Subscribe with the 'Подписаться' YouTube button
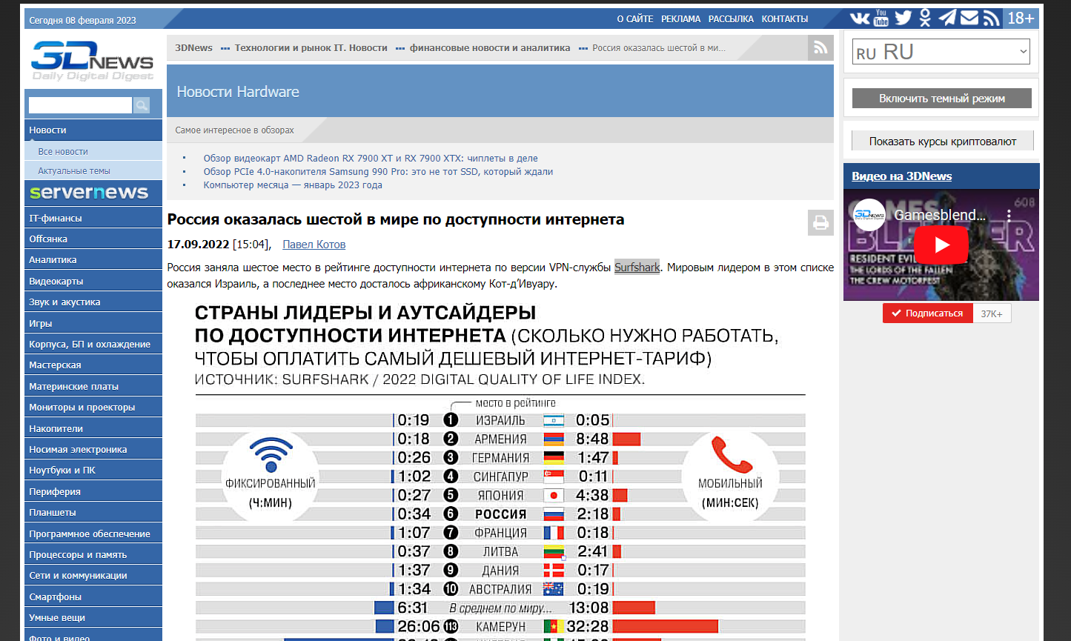This screenshot has width=1071, height=641. [926, 313]
